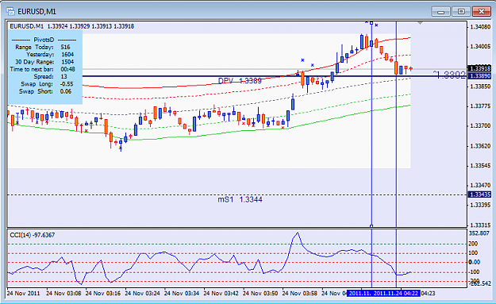The image size is (496, 304).
Task: Maximize the EURUSD,M1 chart window
Action: tap(461, 12)
